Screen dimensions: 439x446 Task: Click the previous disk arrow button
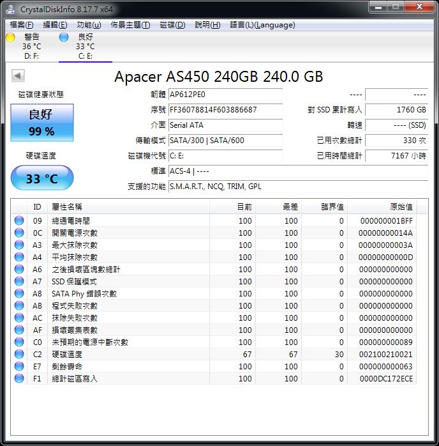18,76
